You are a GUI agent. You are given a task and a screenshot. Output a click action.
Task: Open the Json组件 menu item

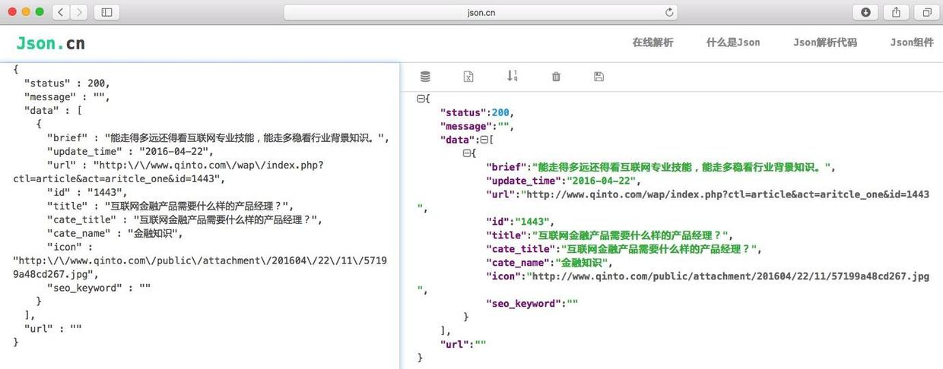tap(912, 43)
